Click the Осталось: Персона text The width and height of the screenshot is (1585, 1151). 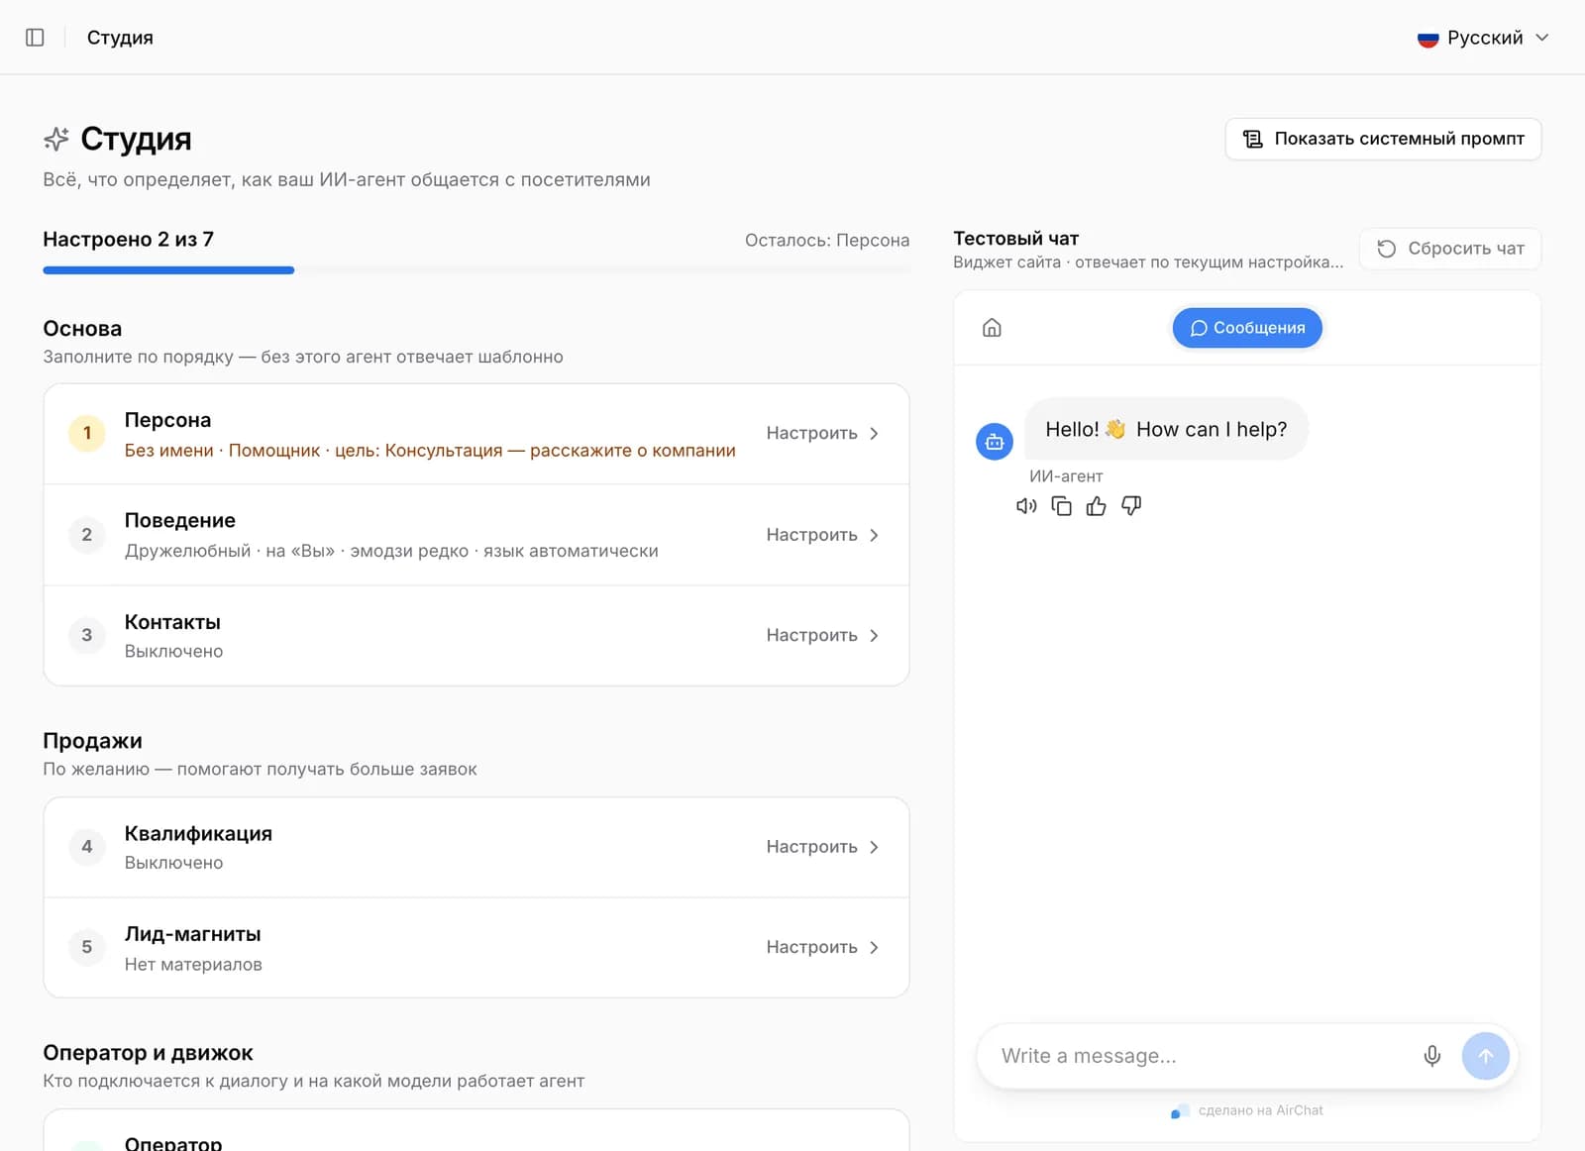coord(827,240)
